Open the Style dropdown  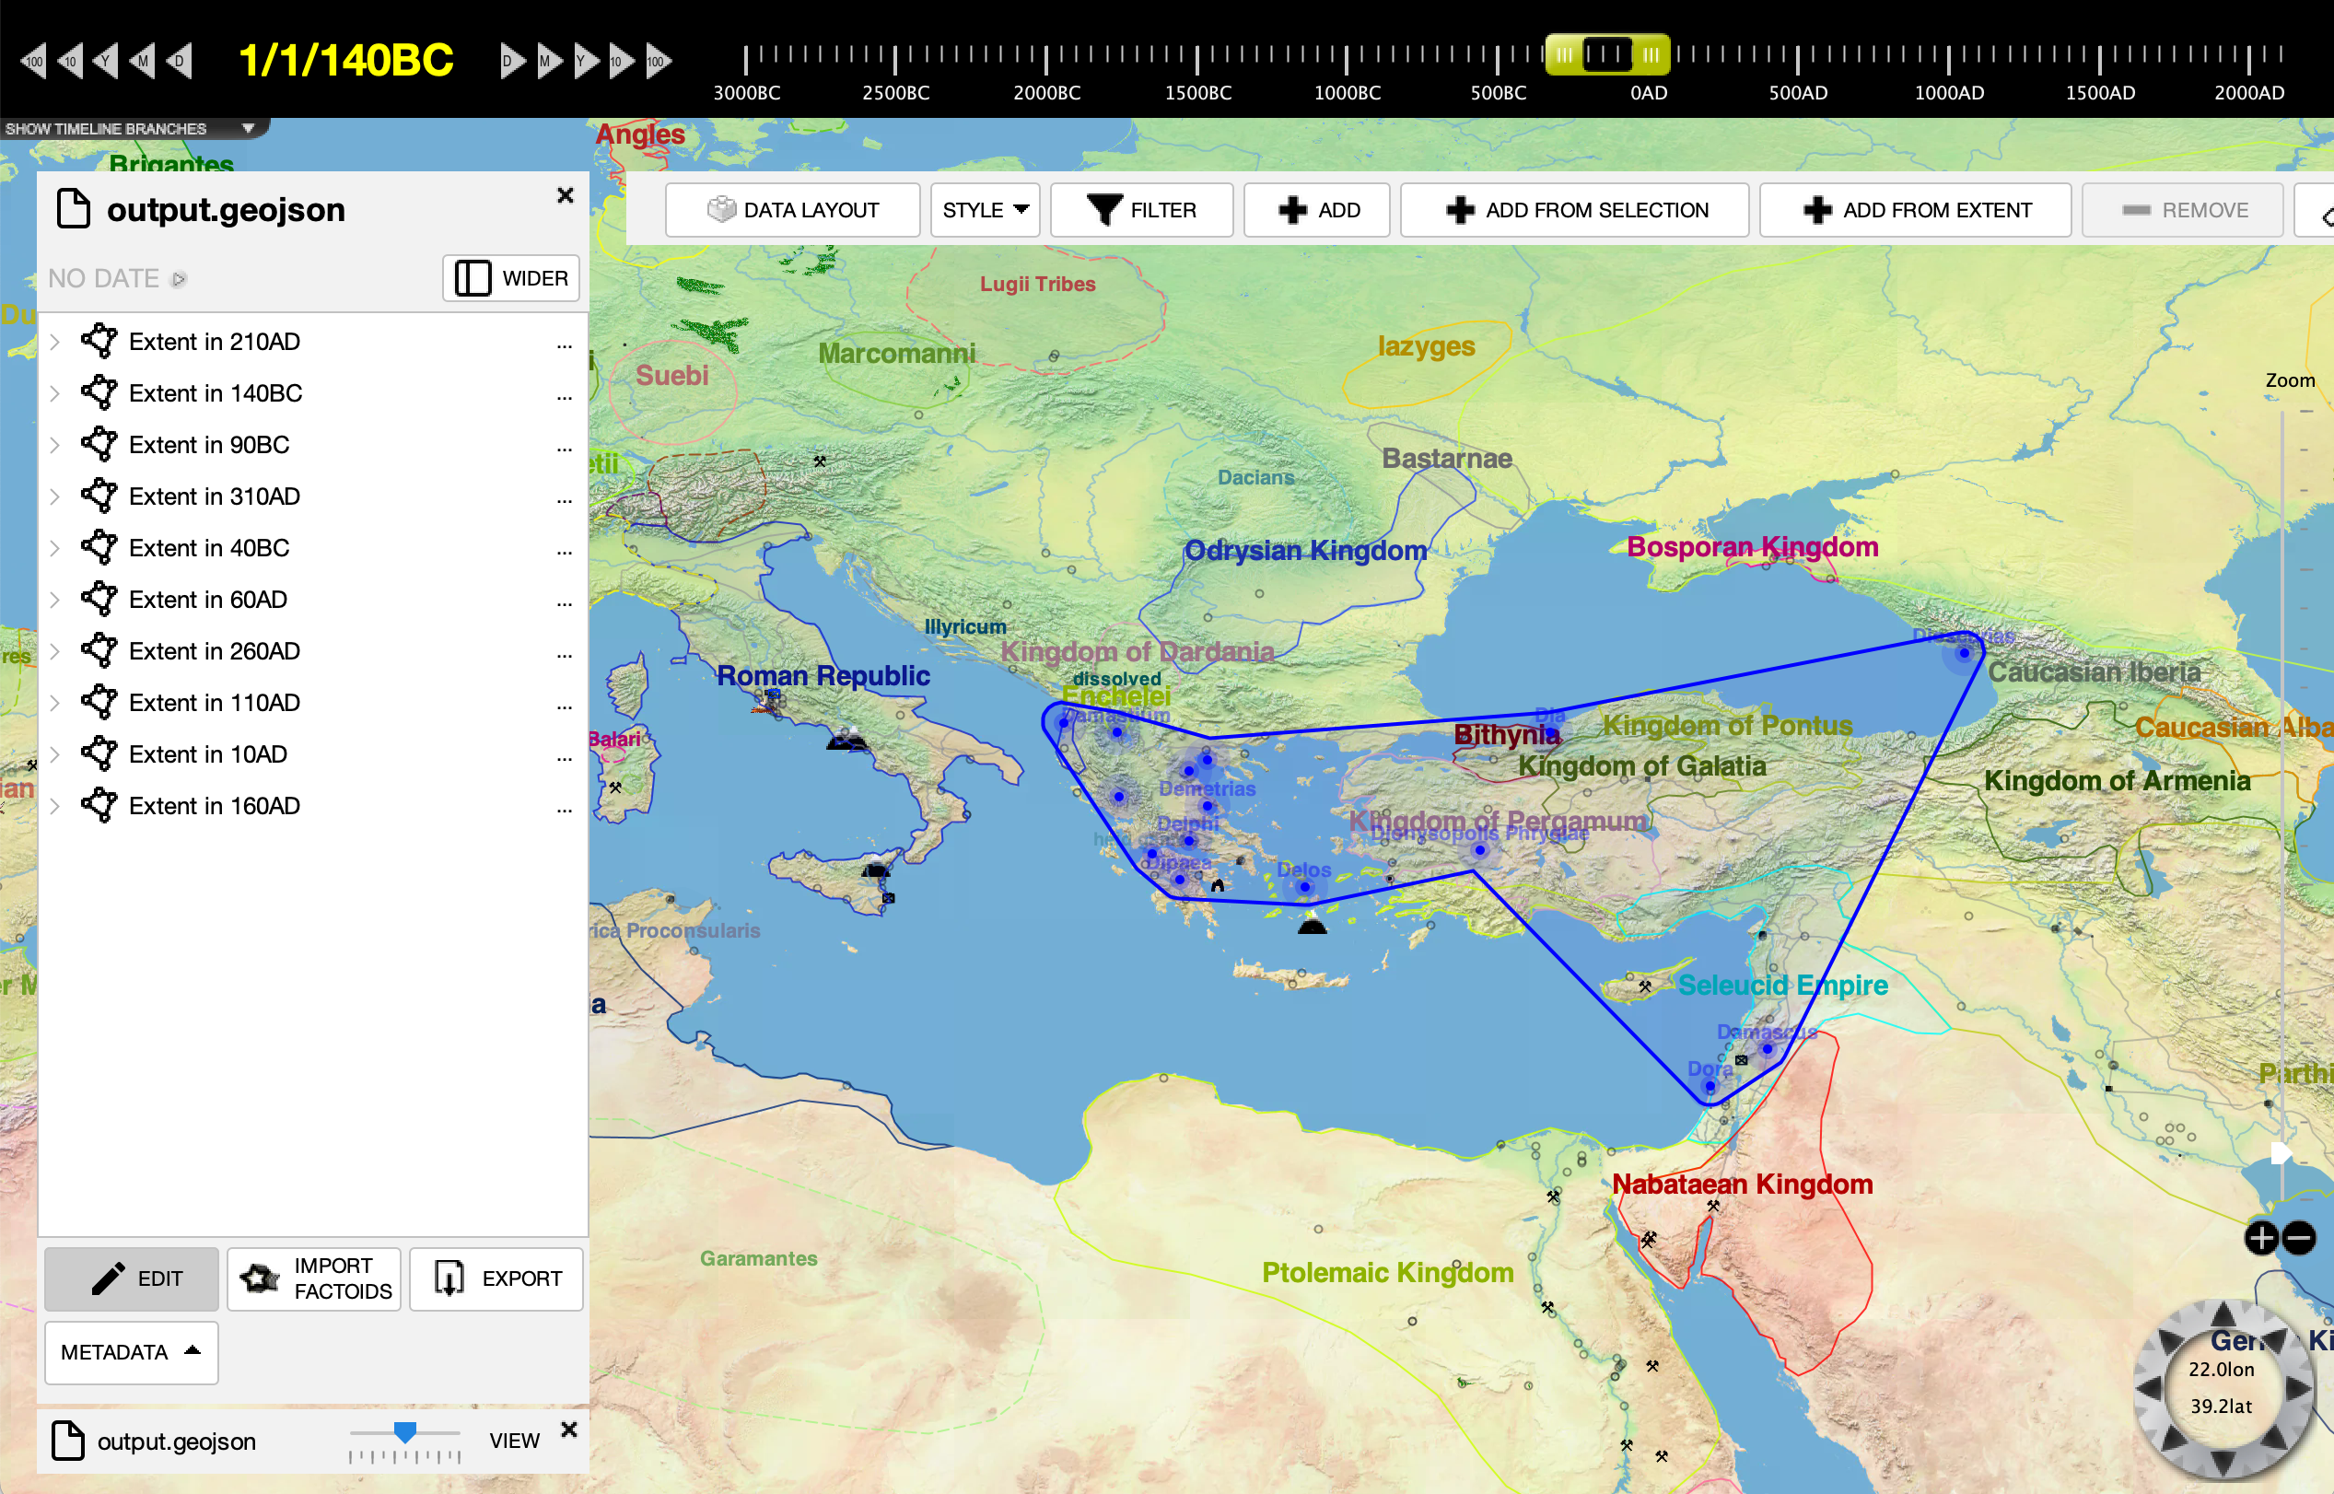[x=984, y=210]
